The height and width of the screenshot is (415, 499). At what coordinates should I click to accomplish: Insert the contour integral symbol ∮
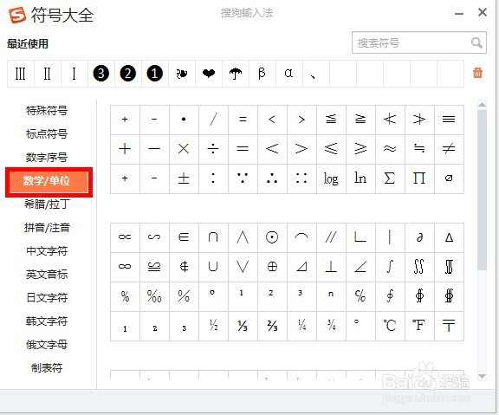[390, 296]
